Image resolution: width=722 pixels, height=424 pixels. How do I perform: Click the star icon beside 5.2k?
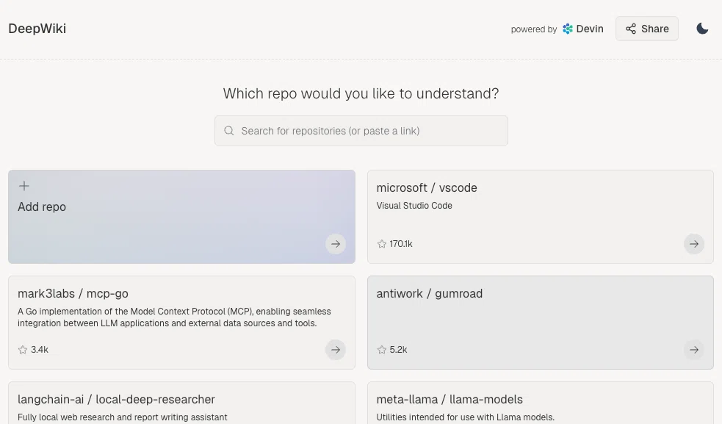pyautogui.click(x=381, y=350)
